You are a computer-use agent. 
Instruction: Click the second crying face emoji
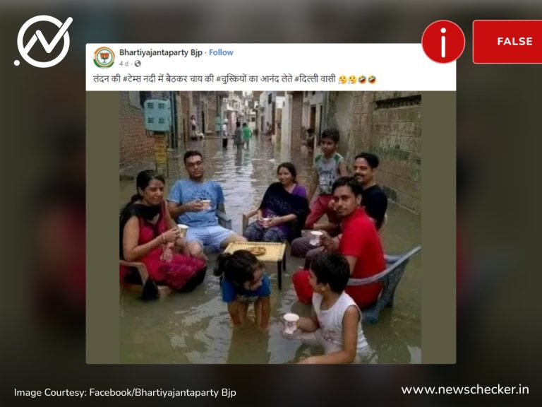[x=352, y=80]
